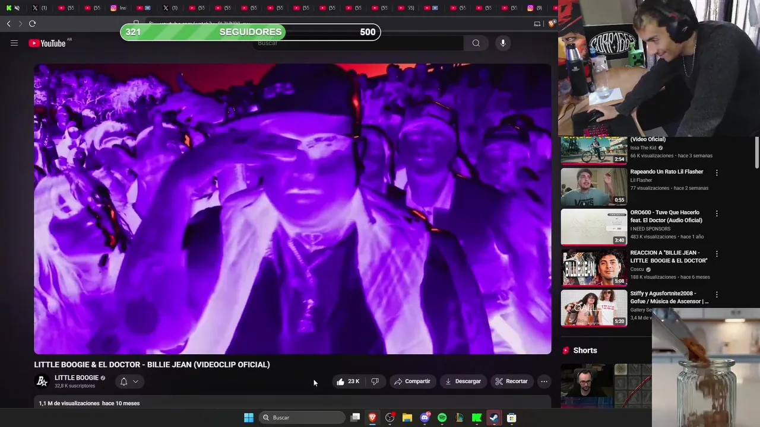The width and height of the screenshot is (760, 427).
Task: Click the Descargar download button
Action: pos(463,381)
